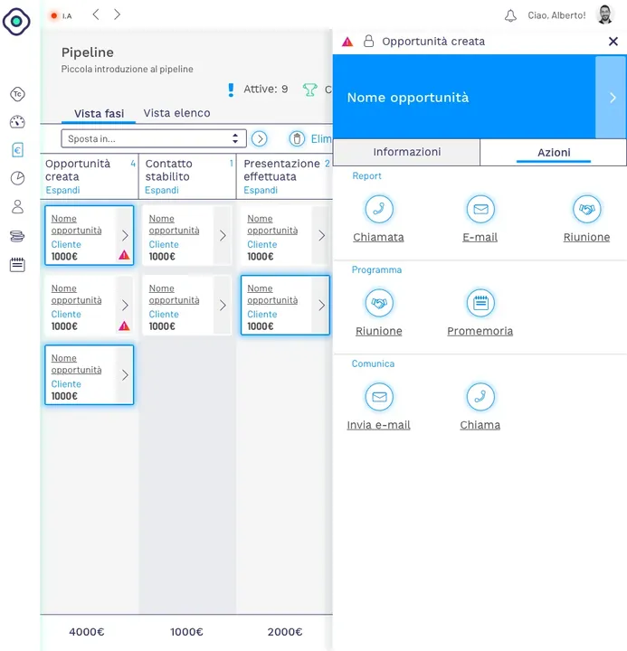Viewport: 627px width, 651px height.
Task: Click the 1000€ column total
Action: click(186, 631)
